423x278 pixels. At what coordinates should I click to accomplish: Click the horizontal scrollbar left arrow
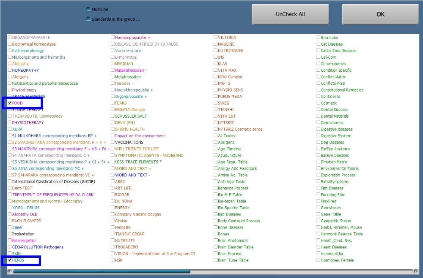[9, 271]
